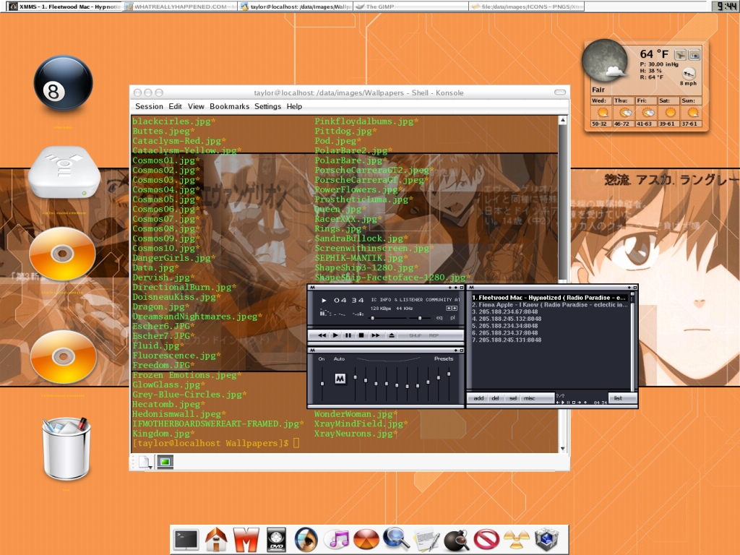The image size is (740, 555).
Task: Click the camera button in weather widget
Action: [x=694, y=55]
